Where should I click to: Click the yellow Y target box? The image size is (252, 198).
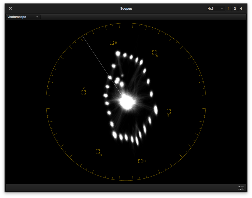click(x=83, y=92)
